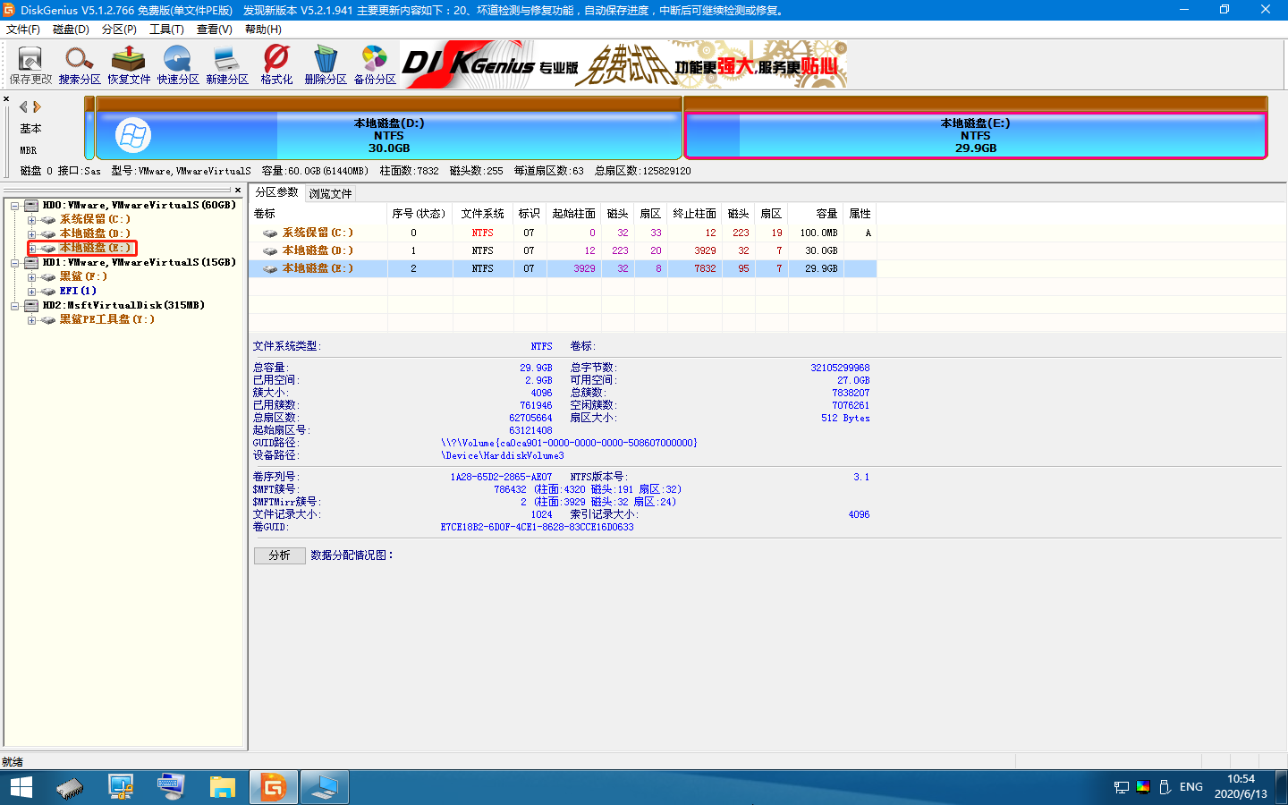Select 黑鲨 (F:) in the disk tree

tap(83, 276)
